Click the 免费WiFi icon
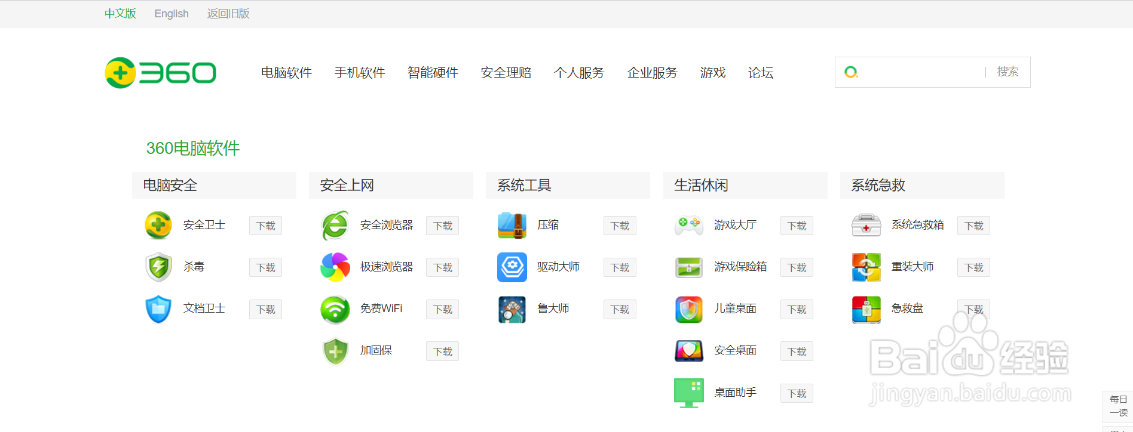 (335, 310)
